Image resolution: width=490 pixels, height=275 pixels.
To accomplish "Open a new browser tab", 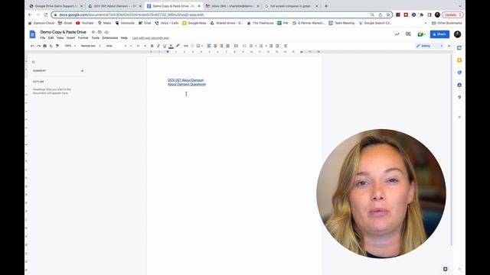I will pyautogui.click(x=326, y=6).
